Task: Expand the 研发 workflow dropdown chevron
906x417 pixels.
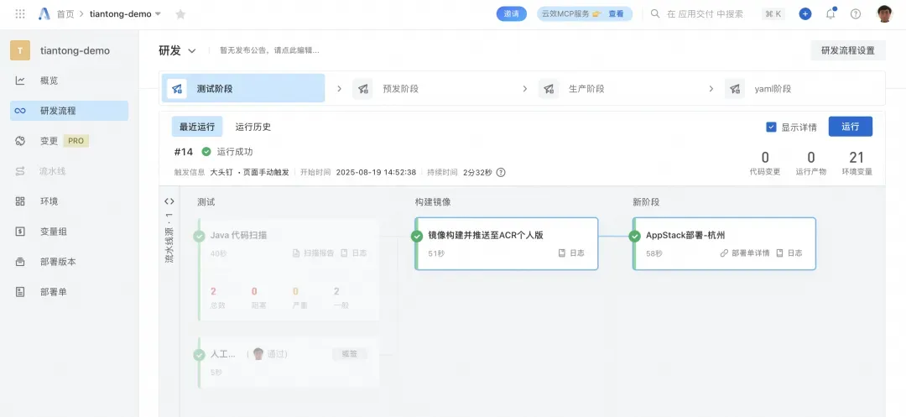Action: tap(192, 51)
